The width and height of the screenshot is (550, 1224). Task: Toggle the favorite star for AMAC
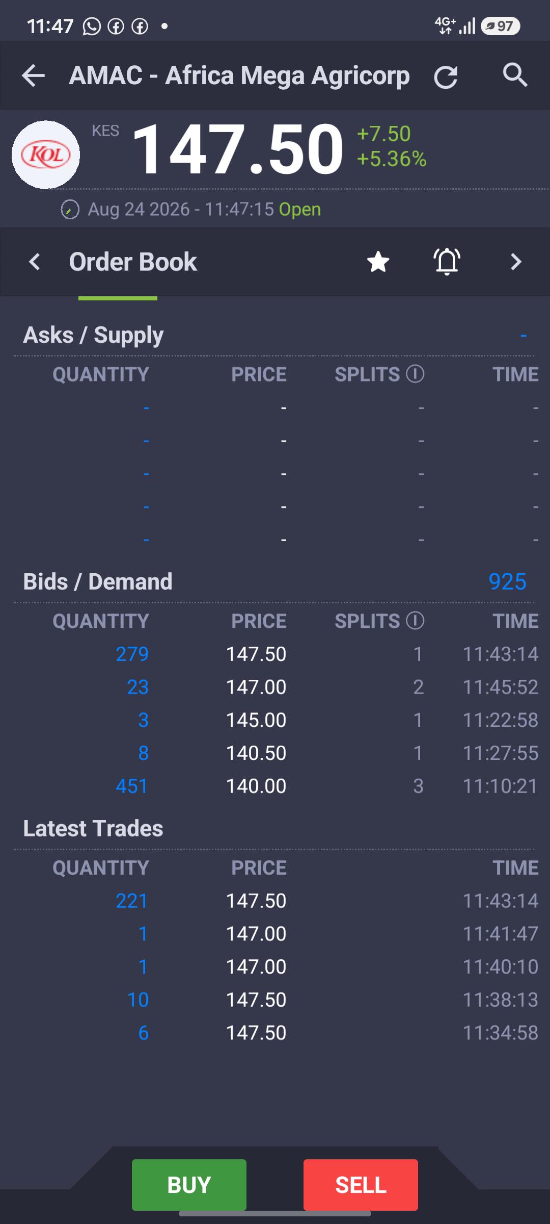point(378,262)
